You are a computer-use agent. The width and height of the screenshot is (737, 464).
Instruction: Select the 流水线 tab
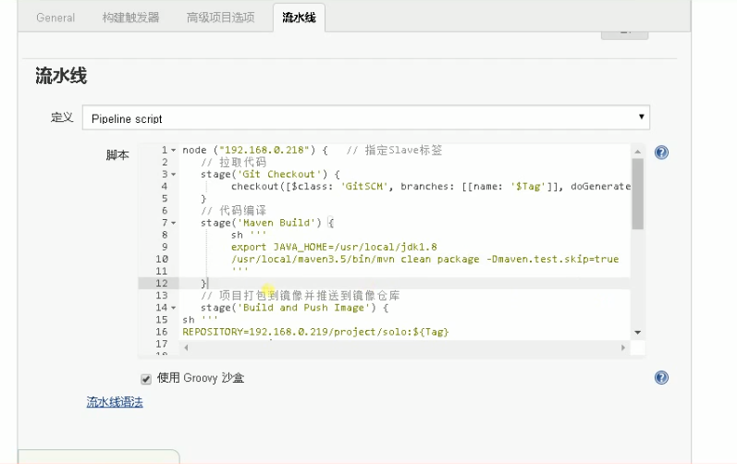click(x=299, y=18)
